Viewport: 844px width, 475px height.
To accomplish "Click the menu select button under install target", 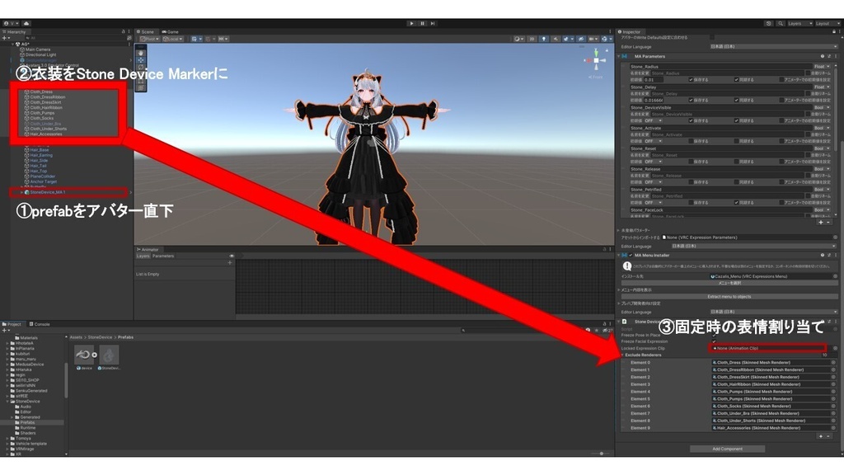I will click(x=729, y=283).
